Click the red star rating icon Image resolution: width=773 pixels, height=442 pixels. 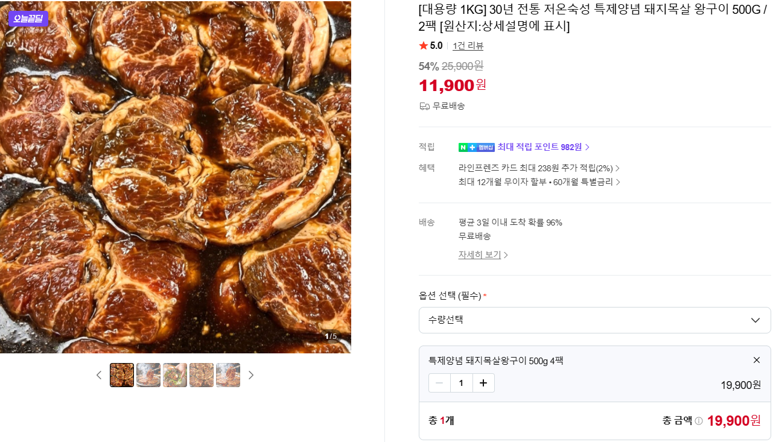(x=423, y=46)
